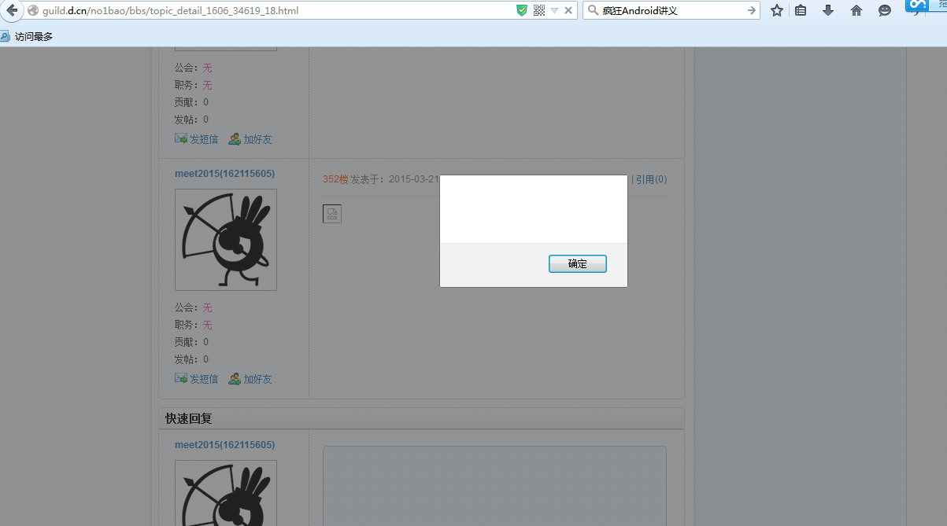Open the 访问最多 bookmark folder
This screenshot has width=947, height=526.
(28, 36)
